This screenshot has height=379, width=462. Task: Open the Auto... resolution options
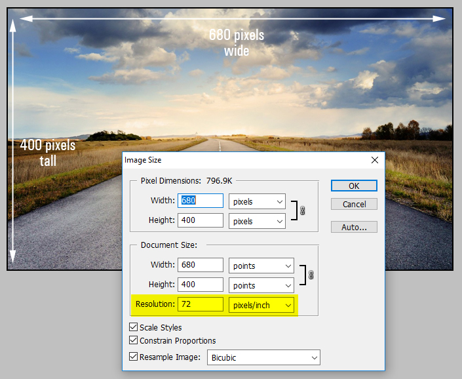pyautogui.click(x=354, y=227)
